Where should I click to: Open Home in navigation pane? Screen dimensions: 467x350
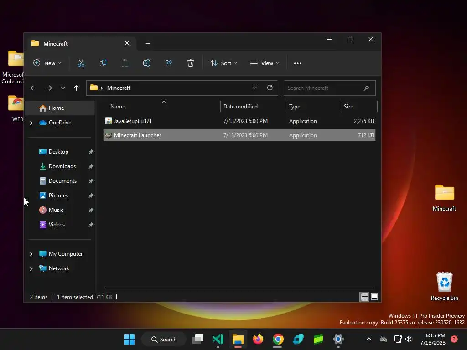(x=61, y=108)
